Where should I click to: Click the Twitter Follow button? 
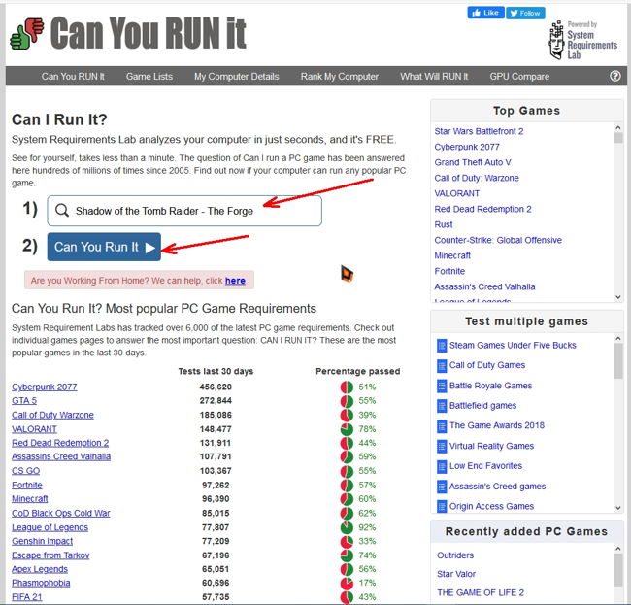pyautogui.click(x=525, y=13)
